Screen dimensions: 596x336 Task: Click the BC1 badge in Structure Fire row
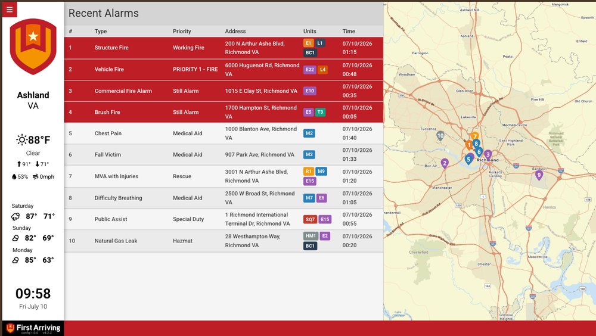click(x=310, y=53)
